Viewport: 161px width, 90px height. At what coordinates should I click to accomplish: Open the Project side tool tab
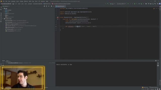point(1,8)
